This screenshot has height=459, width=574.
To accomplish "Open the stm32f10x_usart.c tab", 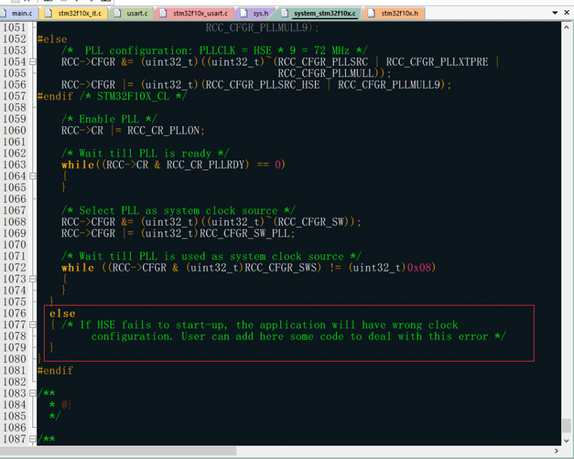I will (194, 13).
